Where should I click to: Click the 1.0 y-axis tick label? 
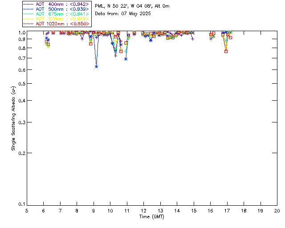click(x=22, y=33)
